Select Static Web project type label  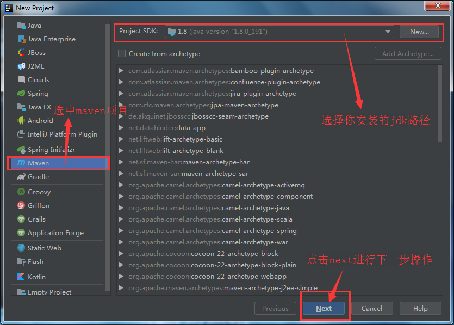pyautogui.click(x=44, y=248)
